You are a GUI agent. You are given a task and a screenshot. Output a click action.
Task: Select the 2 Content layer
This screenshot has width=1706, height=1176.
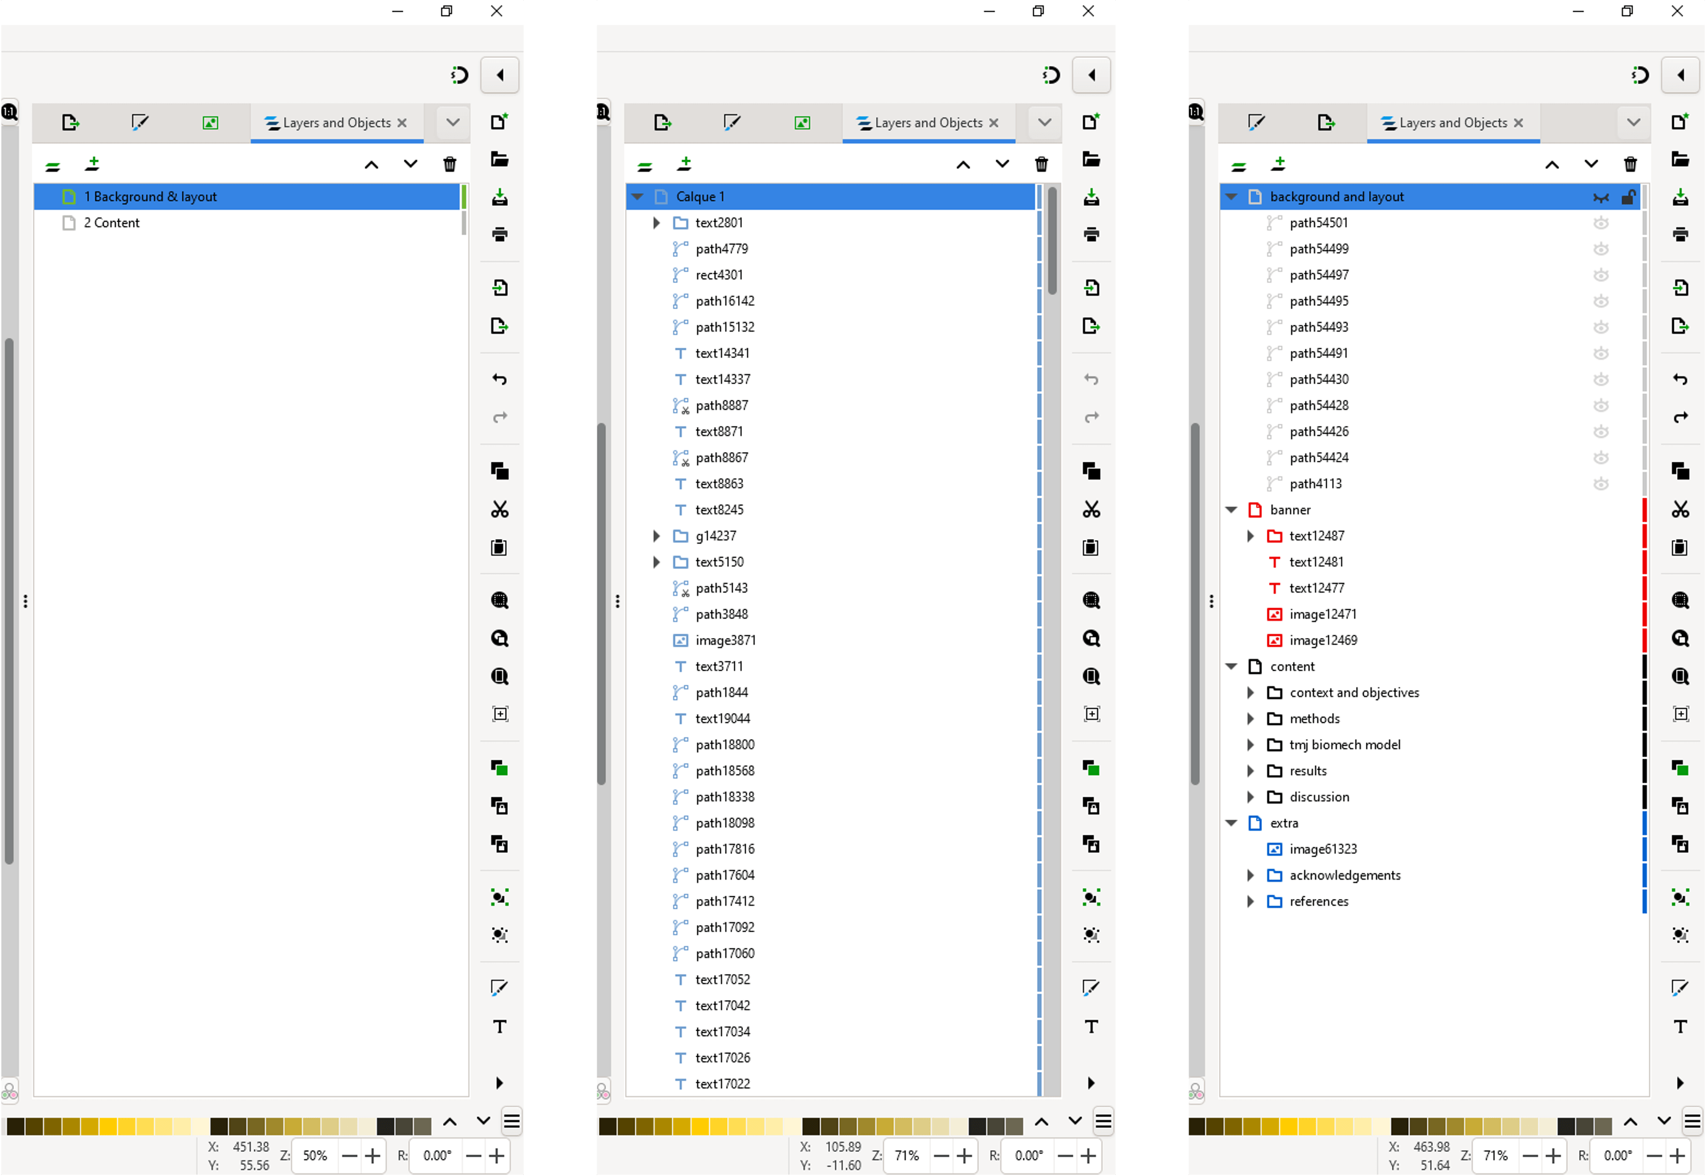pyautogui.click(x=111, y=222)
